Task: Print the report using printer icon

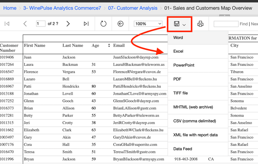Action: tap(200, 24)
